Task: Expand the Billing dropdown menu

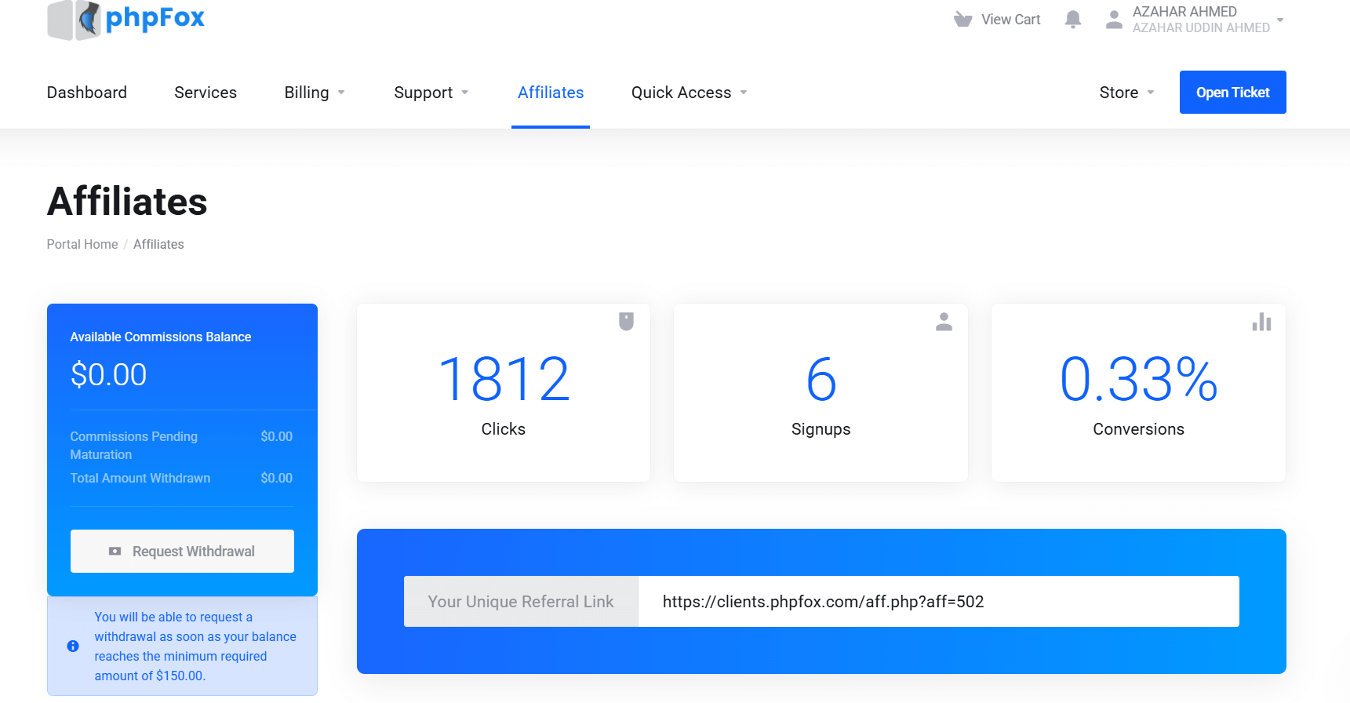Action: click(315, 93)
